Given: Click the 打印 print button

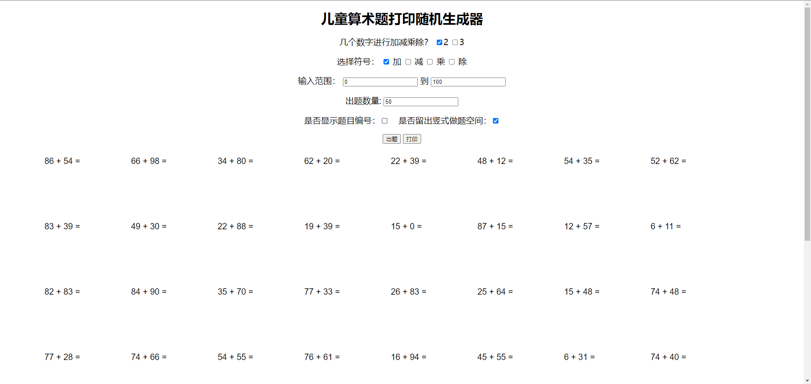Looking at the screenshot, I should click(x=412, y=139).
